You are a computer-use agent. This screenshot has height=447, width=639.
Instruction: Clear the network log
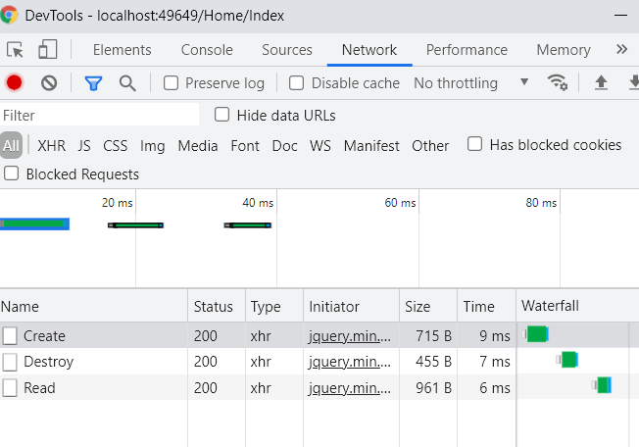tap(49, 83)
